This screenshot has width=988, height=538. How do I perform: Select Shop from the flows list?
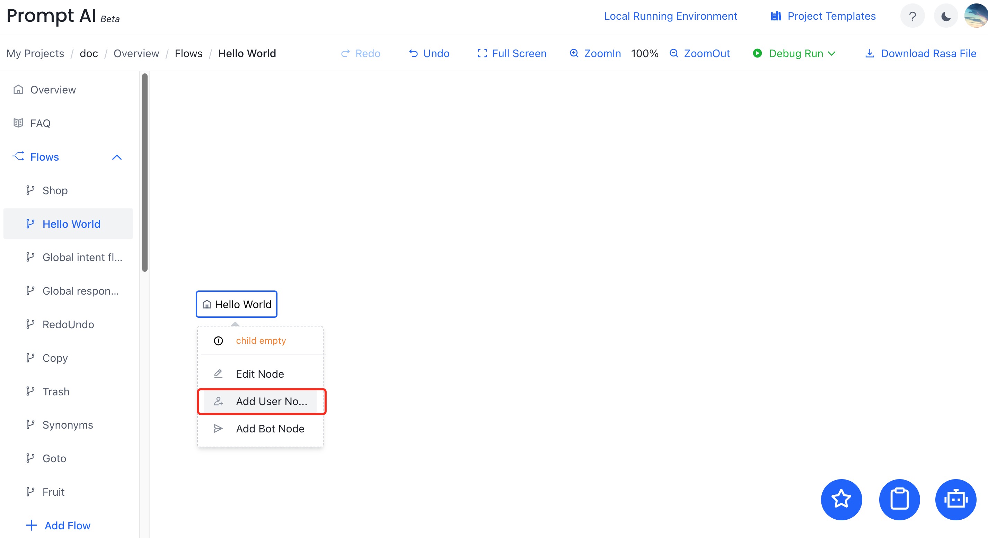tap(56, 190)
